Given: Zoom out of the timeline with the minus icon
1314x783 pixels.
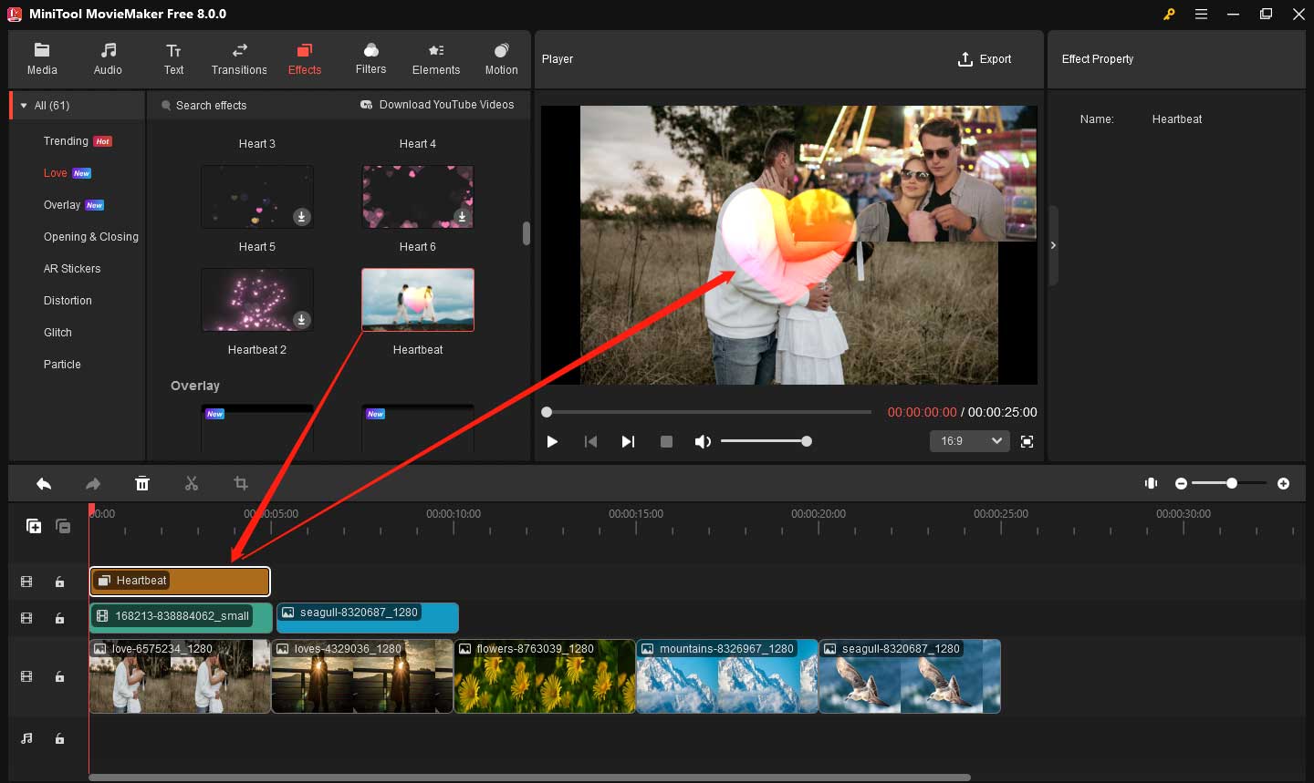Looking at the screenshot, I should click(1181, 483).
